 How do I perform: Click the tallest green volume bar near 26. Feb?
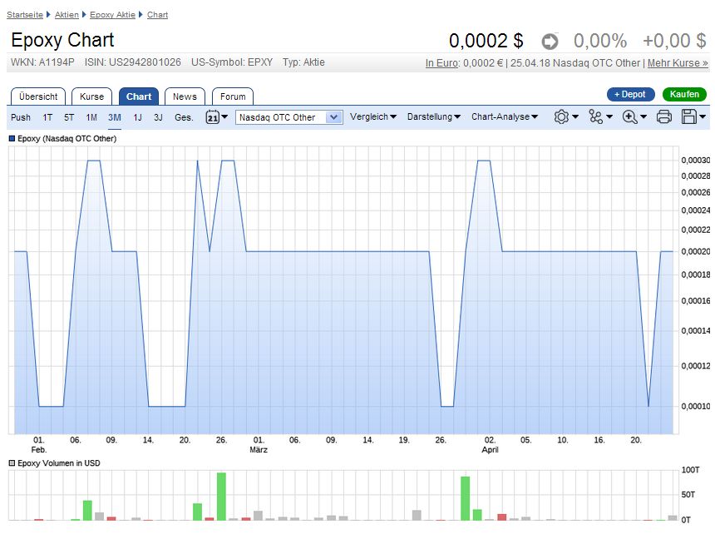(221, 497)
